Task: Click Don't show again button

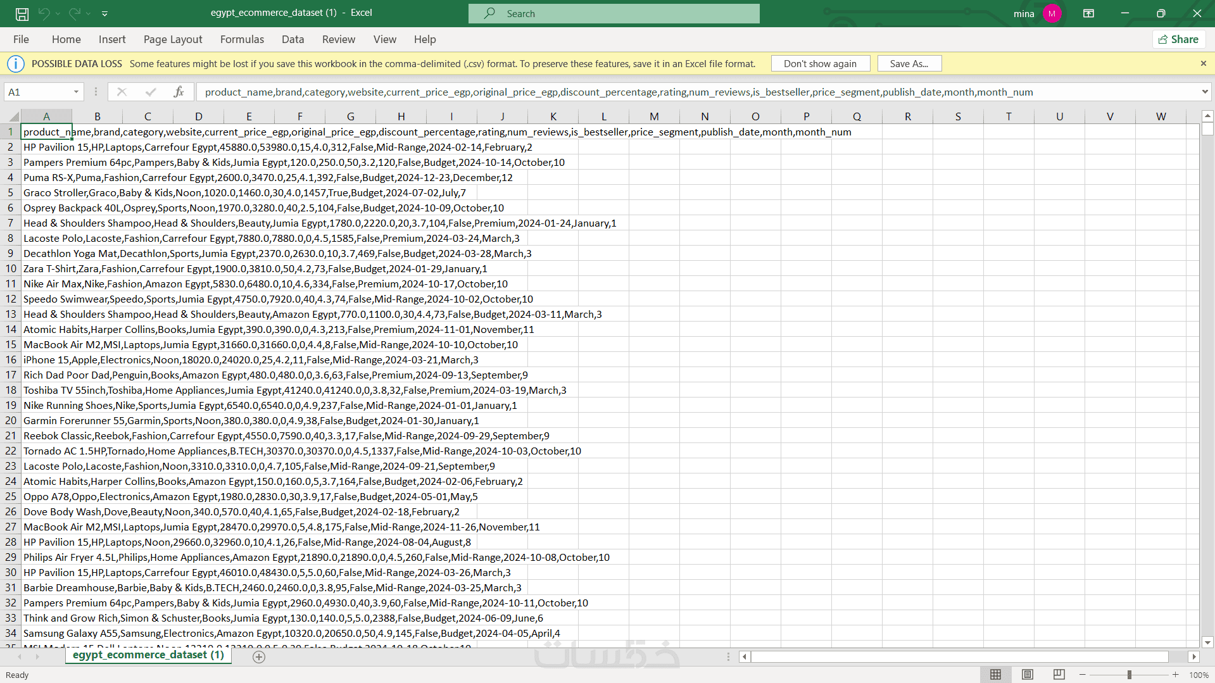Action: click(820, 63)
